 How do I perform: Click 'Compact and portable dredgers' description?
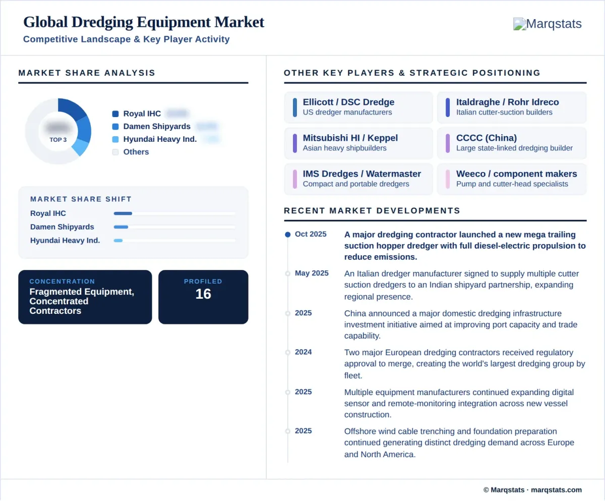[x=356, y=184]
